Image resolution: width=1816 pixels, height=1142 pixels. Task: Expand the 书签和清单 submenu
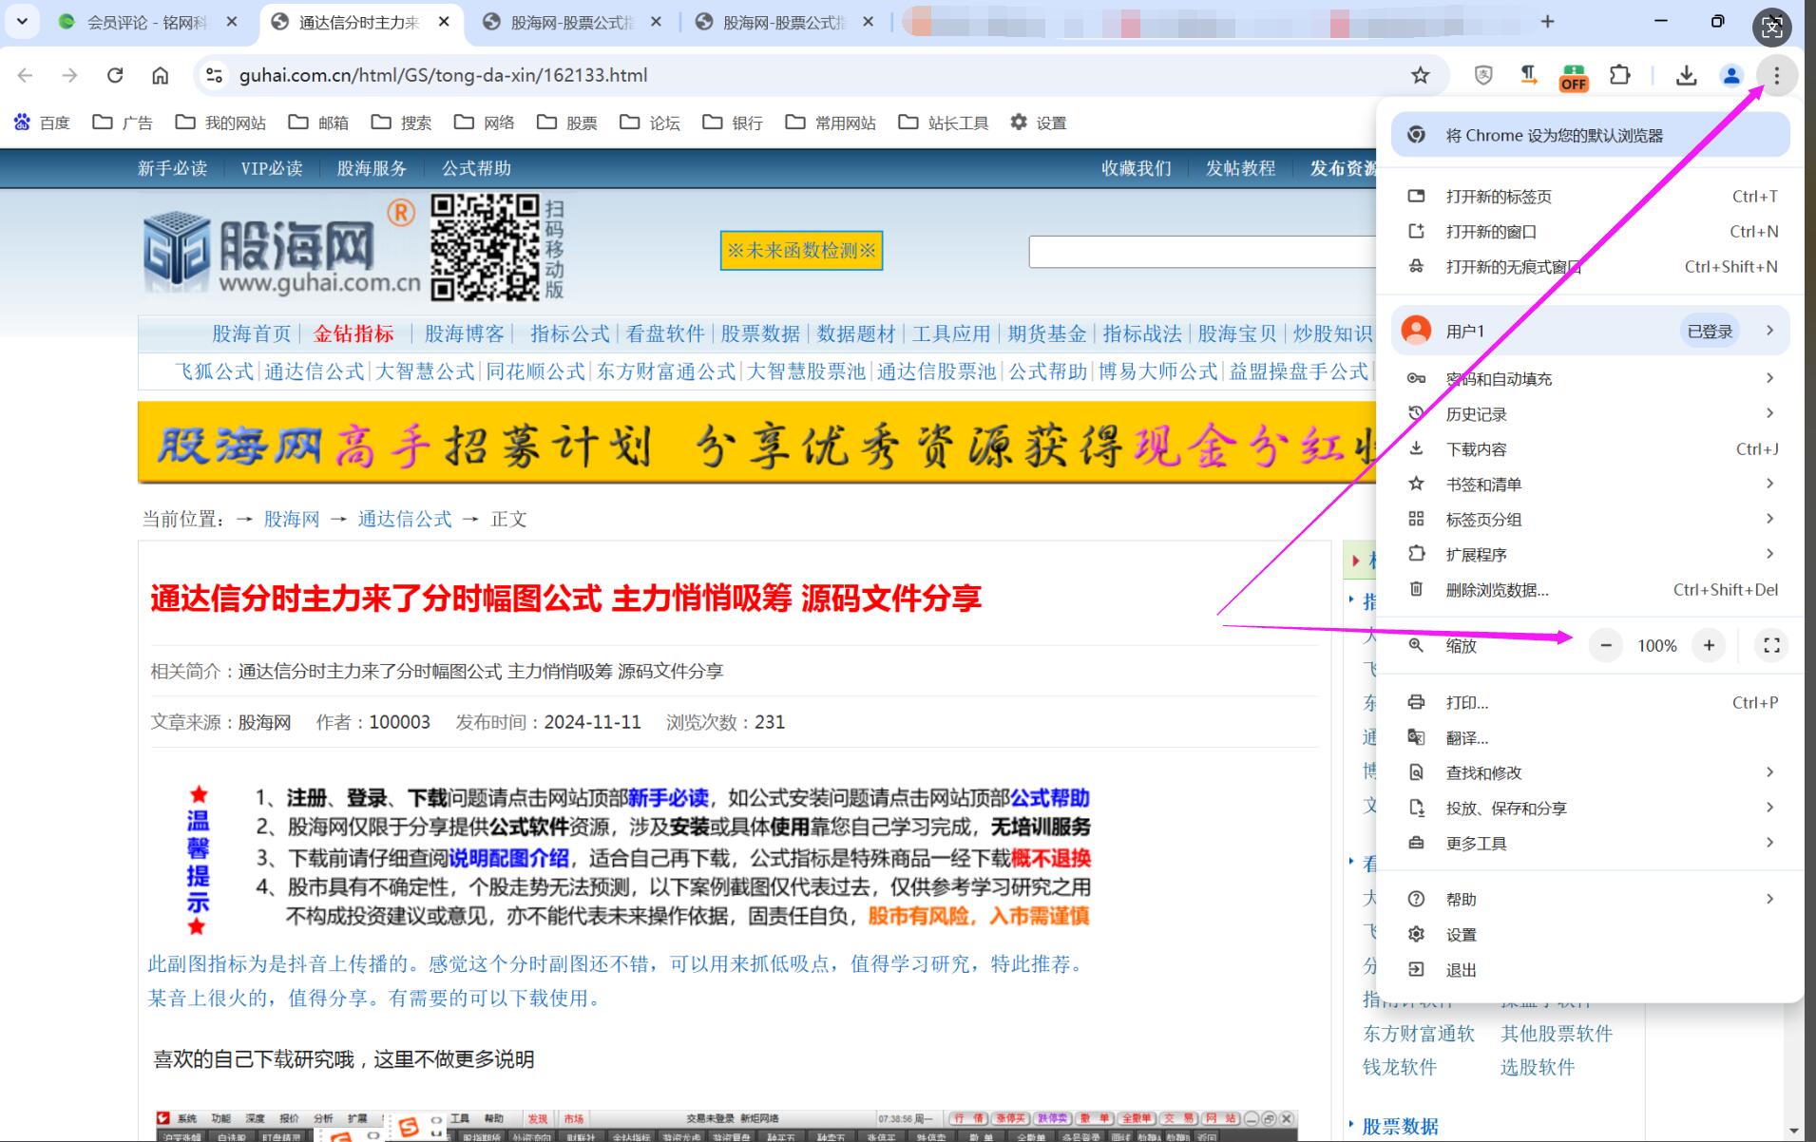[x=1592, y=485]
